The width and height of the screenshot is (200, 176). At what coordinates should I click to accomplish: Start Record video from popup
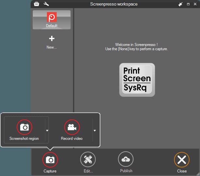(x=72, y=130)
